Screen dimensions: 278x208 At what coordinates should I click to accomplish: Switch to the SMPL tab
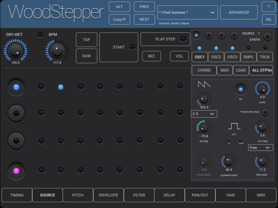pyautogui.click(x=248, y=57)
